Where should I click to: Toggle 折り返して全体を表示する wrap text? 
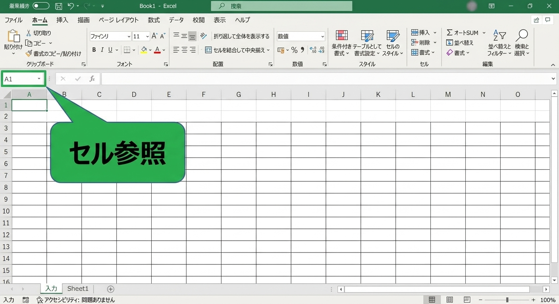pos(241,36)
